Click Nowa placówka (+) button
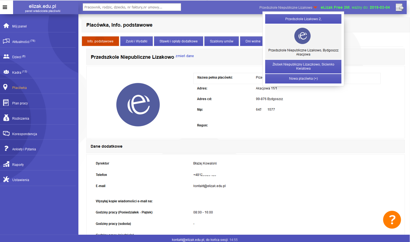Viewport: 410px width, 242px height. [303, 79]
